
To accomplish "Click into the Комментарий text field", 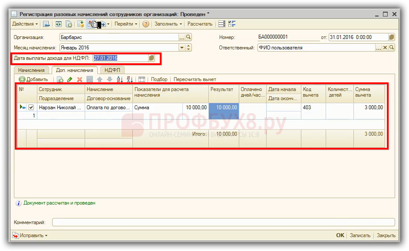I will (x=223, y=222).
